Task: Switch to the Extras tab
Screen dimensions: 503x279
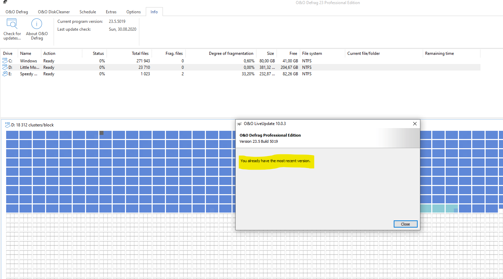Action: pyautogui.click(x=111, y=12)
